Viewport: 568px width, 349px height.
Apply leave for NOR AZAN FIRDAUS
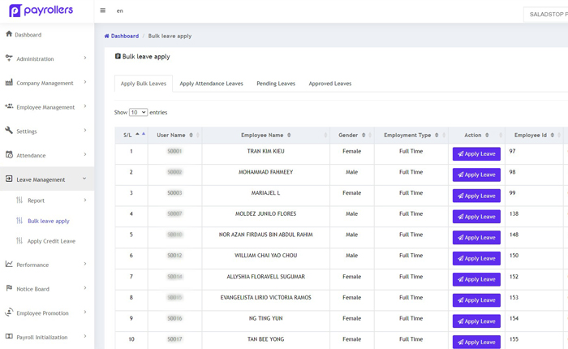(476, 238)
